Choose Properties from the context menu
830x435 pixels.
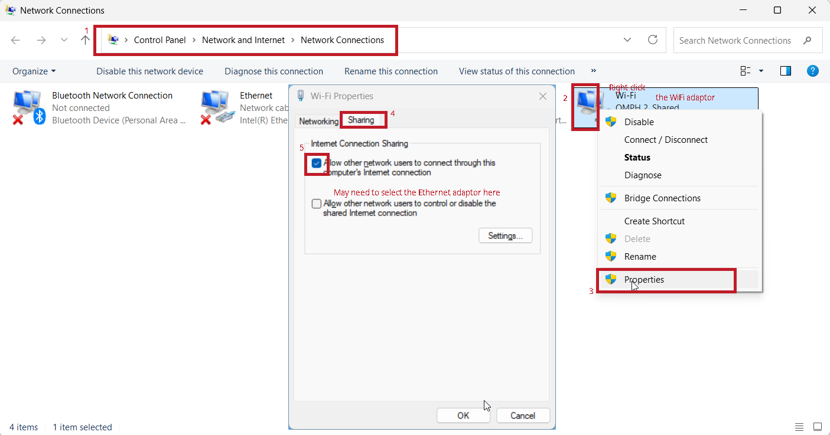point(644,280)
